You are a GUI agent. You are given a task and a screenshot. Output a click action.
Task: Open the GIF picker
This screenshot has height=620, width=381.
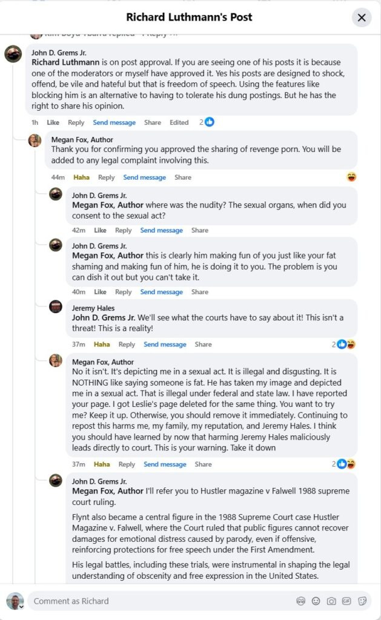(x=347, y=601)
